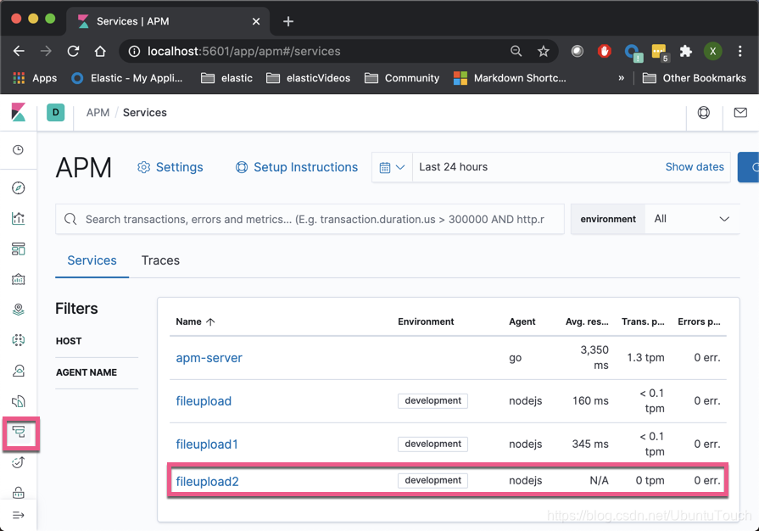Click the browser back arrow
This screenshot has height=531, width=759.
coord(19,51)
